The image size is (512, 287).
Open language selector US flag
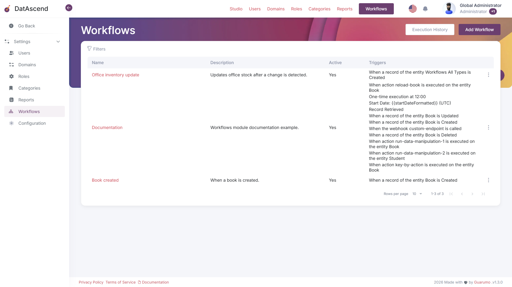[x=412, y=9]
